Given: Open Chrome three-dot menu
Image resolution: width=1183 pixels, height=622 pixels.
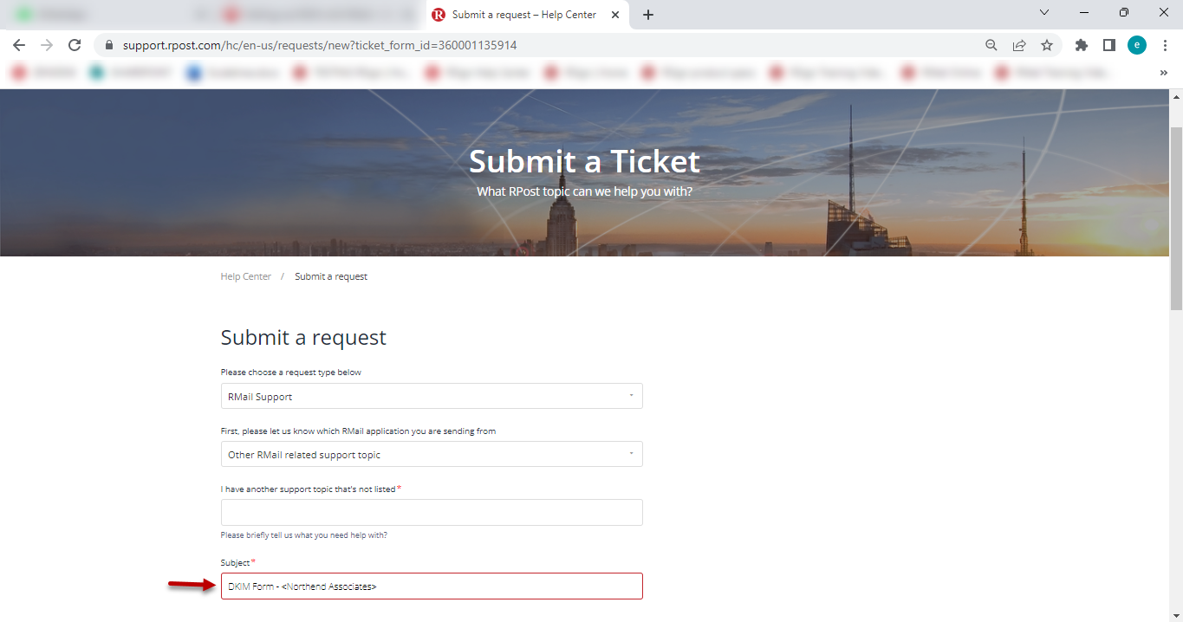Looking at the screenshot, I should (x=1165, y=45).
